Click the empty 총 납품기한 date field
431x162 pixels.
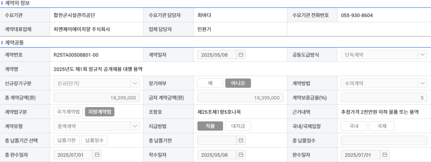coord(216,140)
